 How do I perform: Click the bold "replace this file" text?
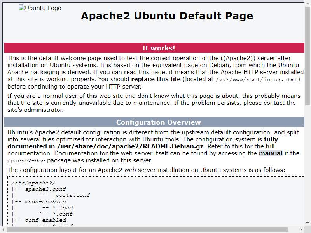click(156, 79)
